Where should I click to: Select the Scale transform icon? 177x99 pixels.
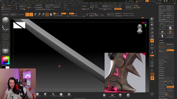pyautogui.click(x=39, y=14)
